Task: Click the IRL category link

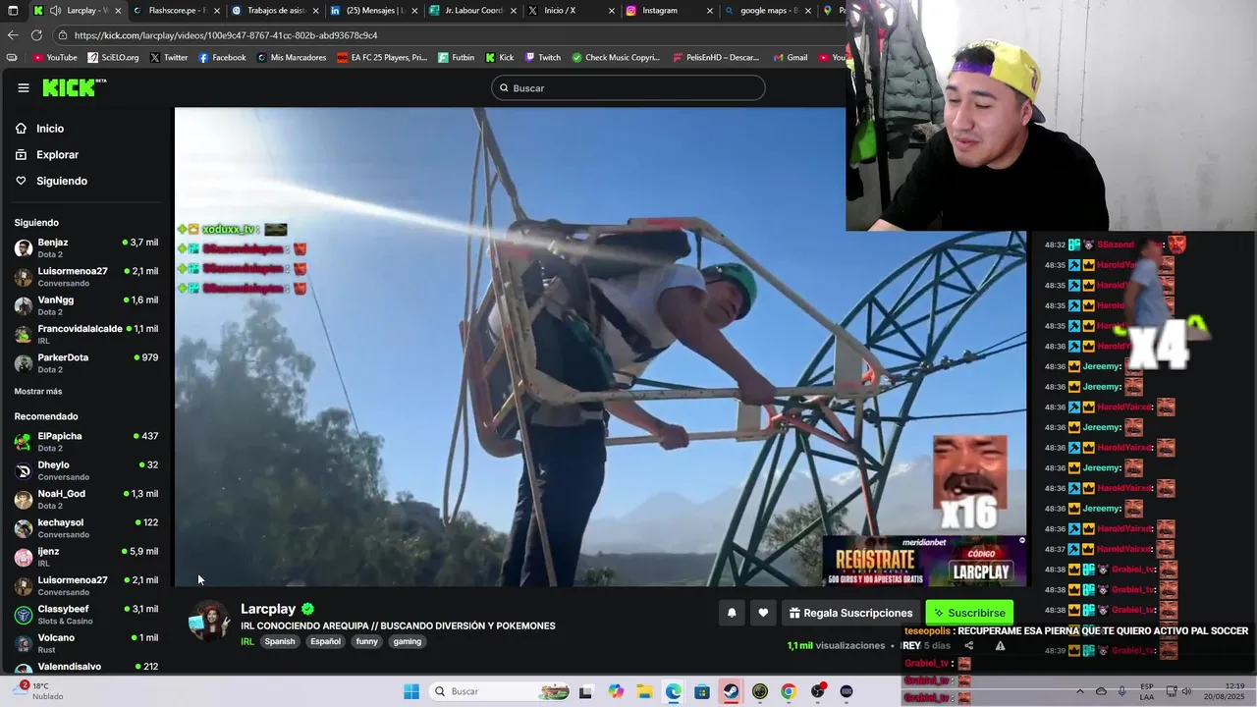Action: [x=247, y=642]
